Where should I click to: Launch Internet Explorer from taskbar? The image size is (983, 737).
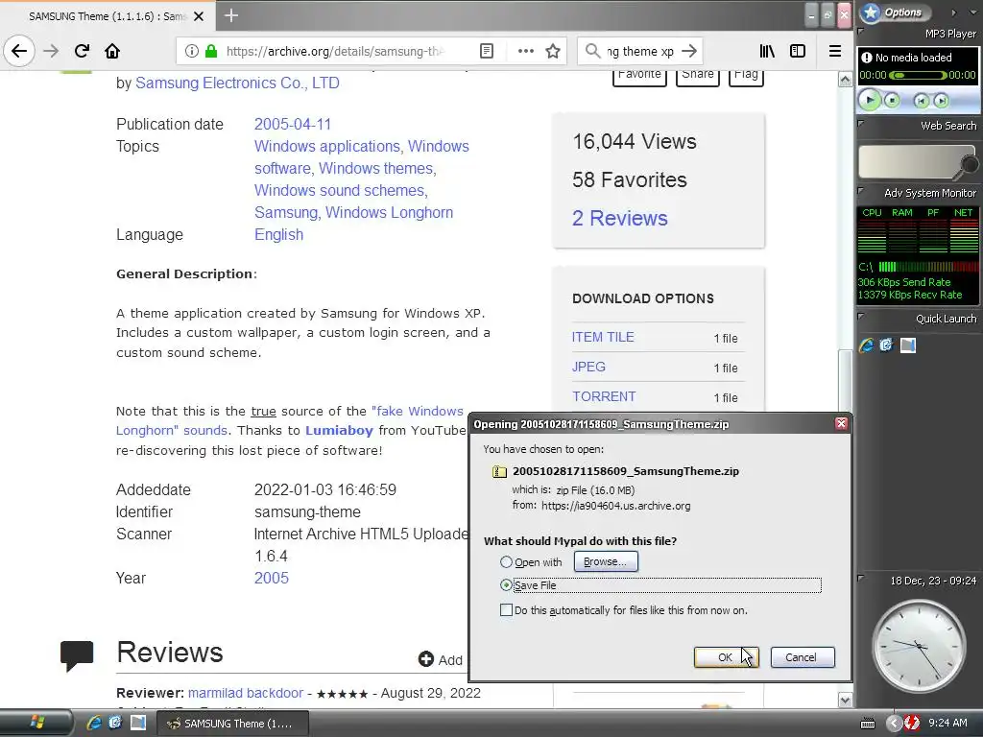tap(94, 723)
